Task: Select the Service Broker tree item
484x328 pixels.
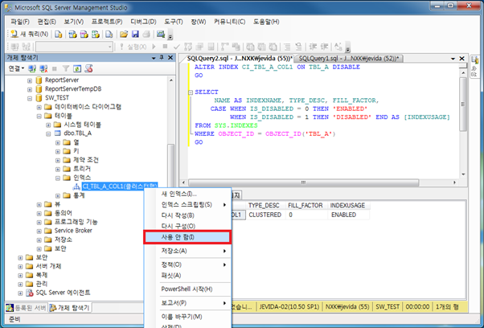Action: 73,231
